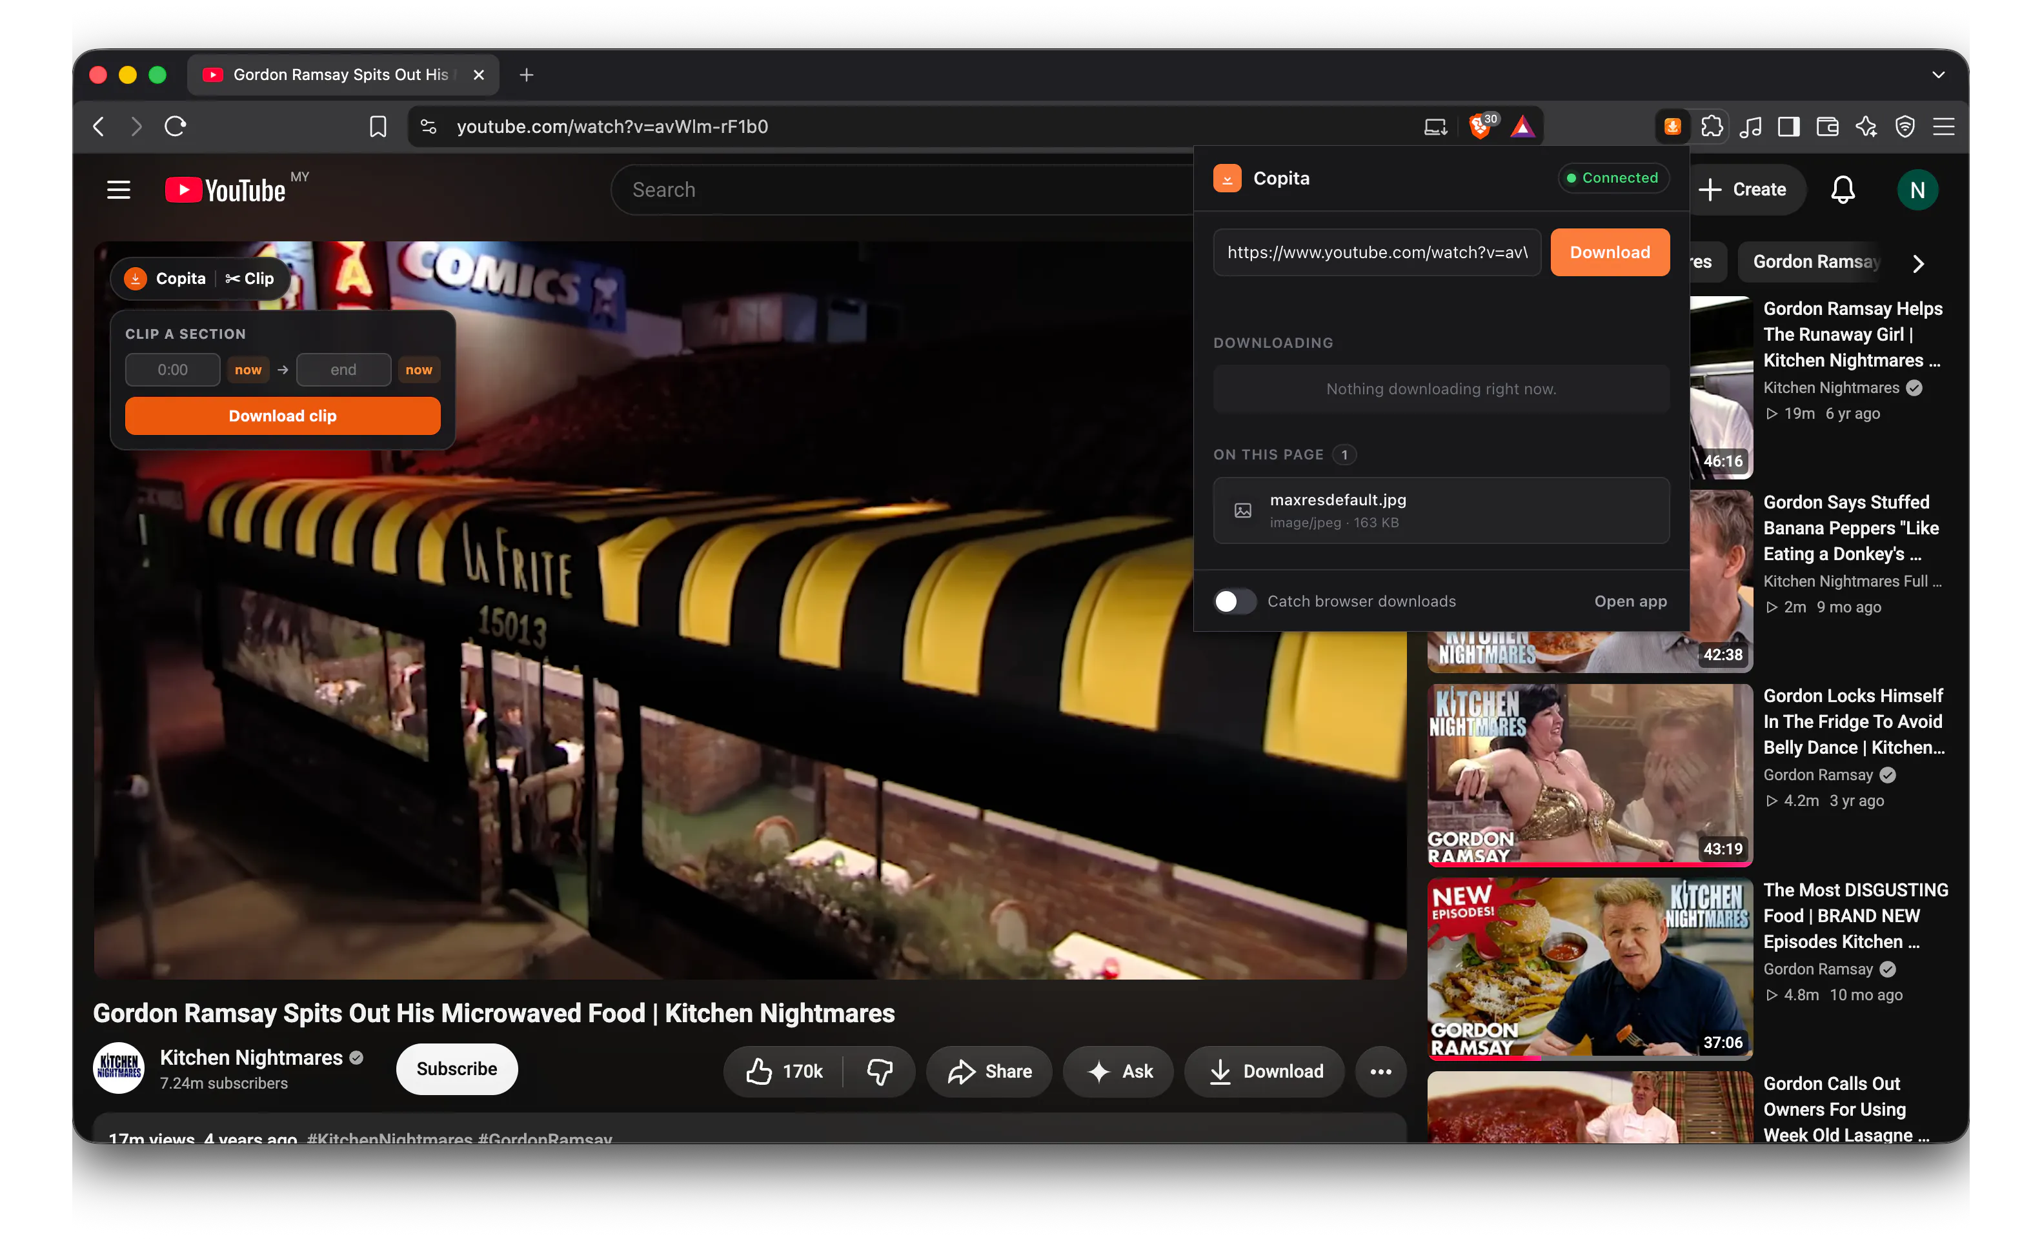2042x1239 pixels.
Task: Click Open app in Copita popup
Action: tap(1630, 601)
